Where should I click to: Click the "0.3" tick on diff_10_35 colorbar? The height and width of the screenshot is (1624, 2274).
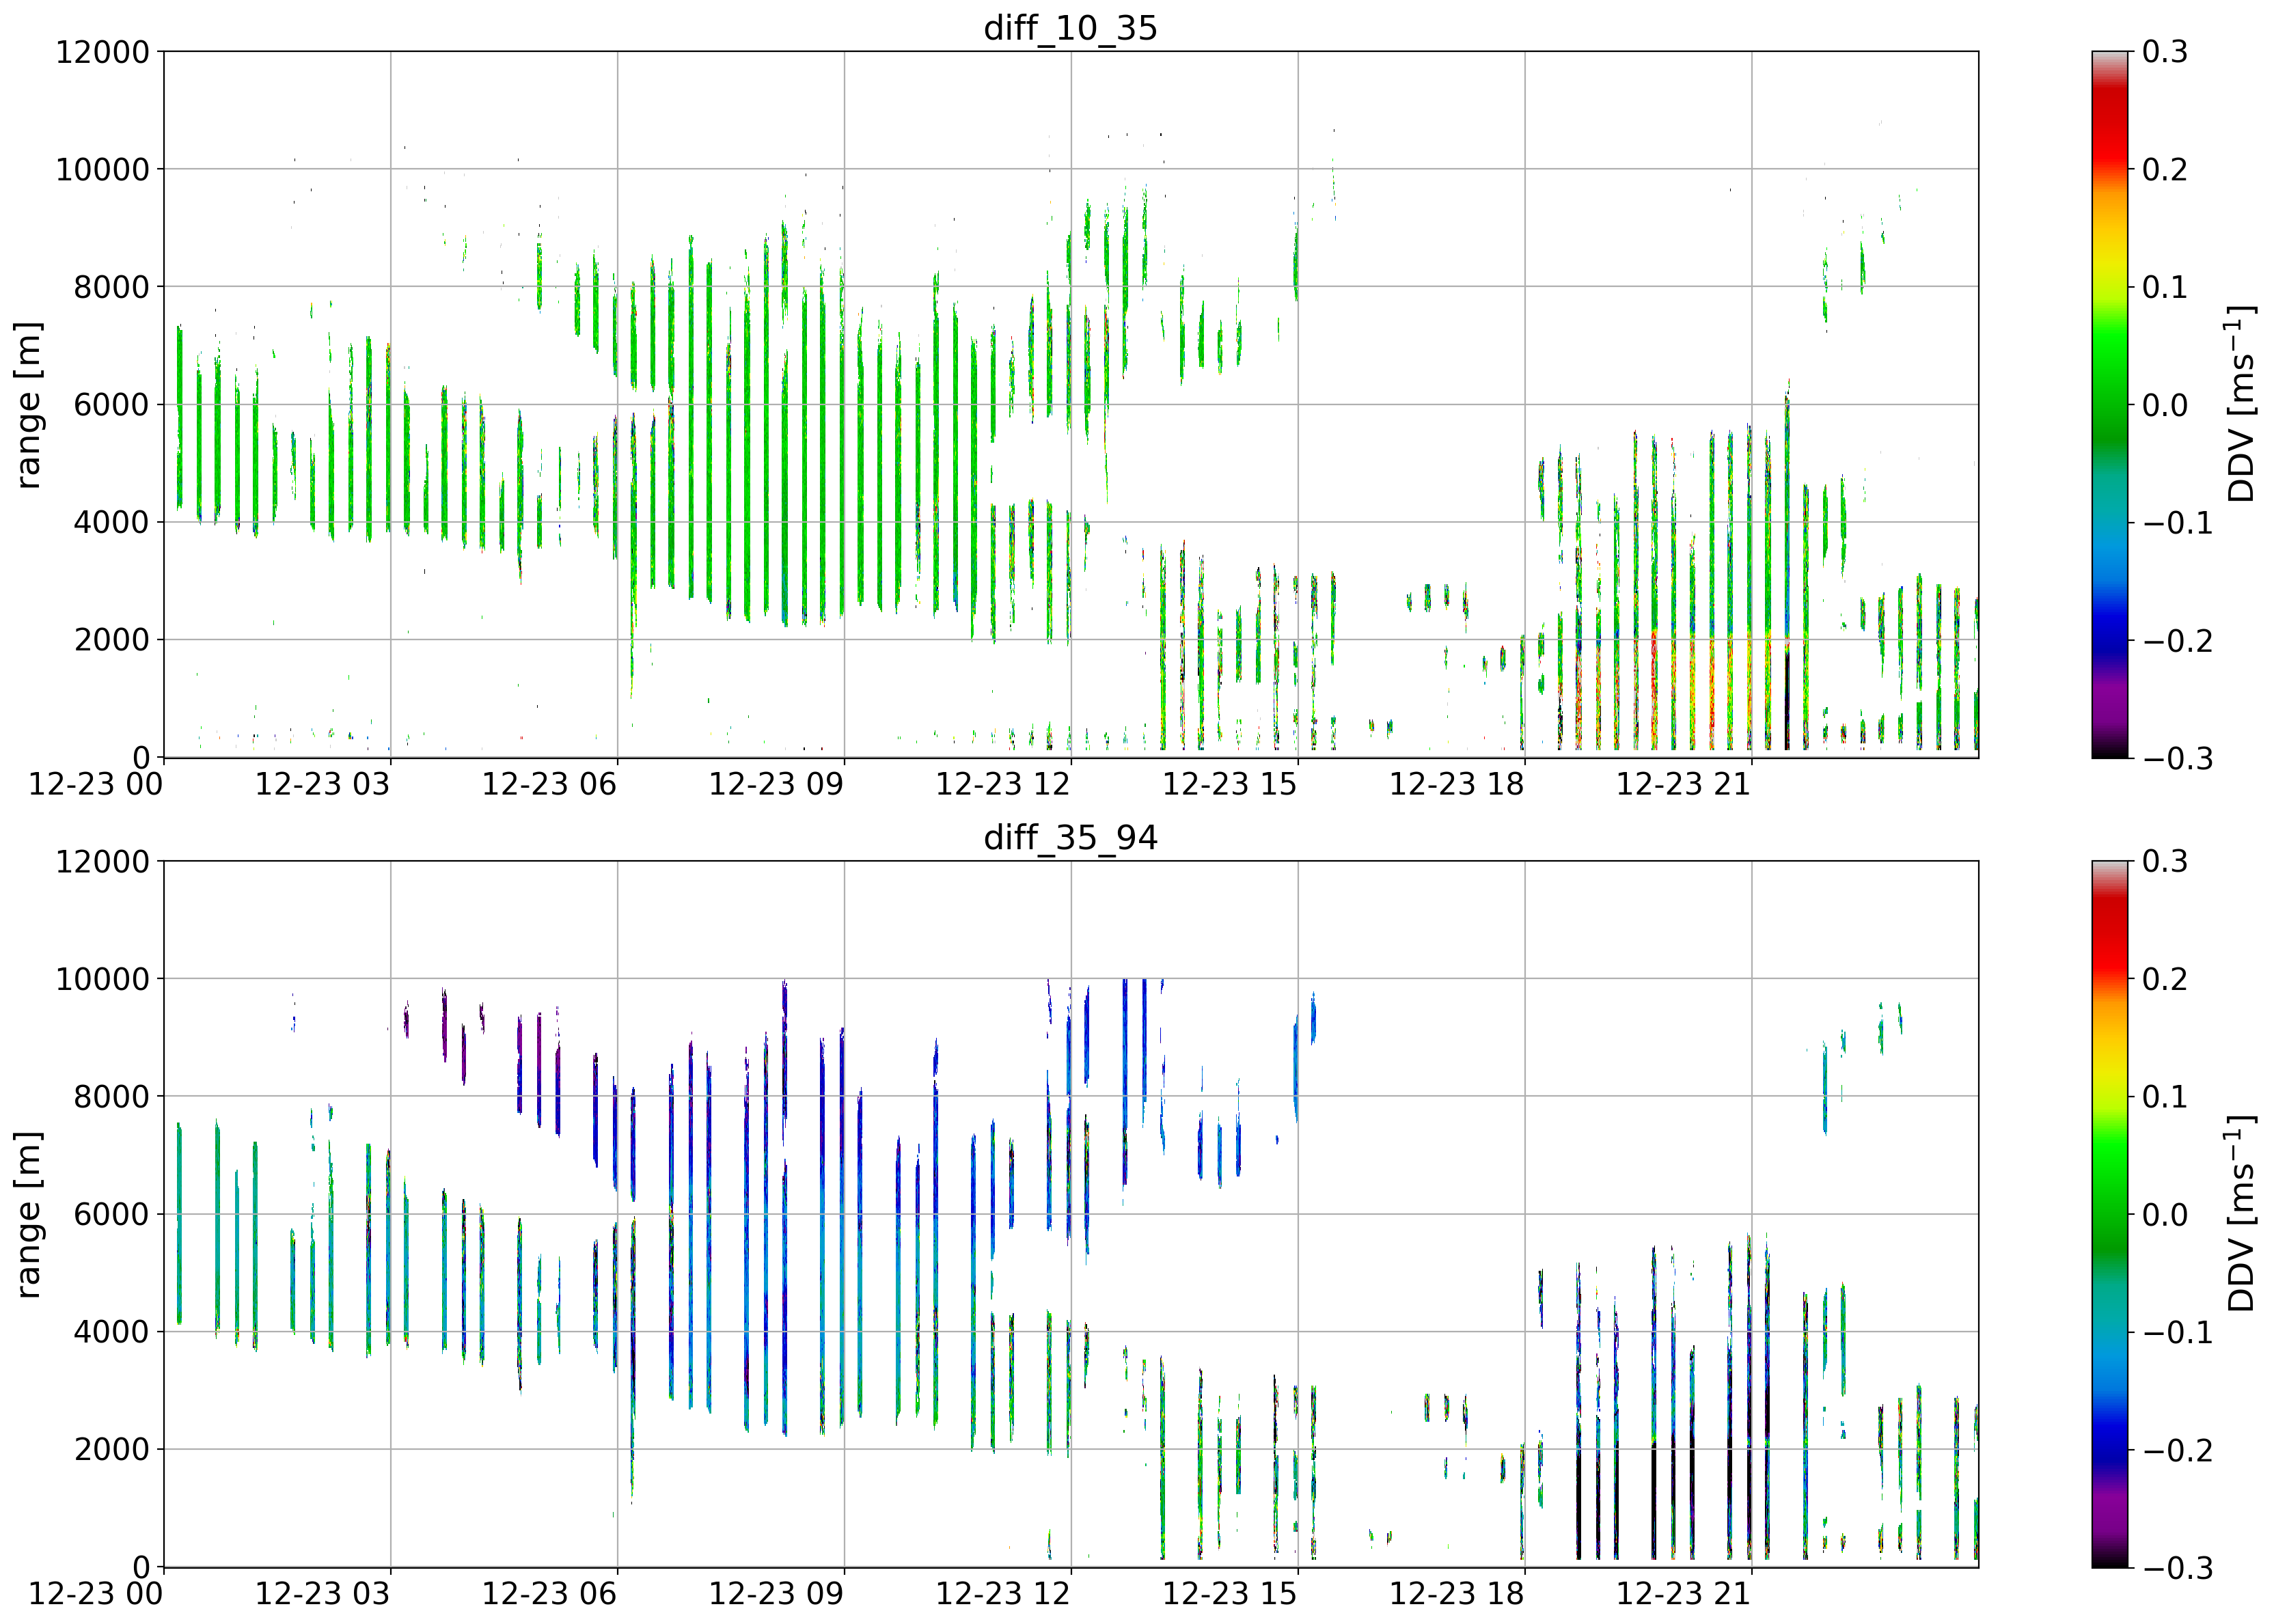(2165, 52)
